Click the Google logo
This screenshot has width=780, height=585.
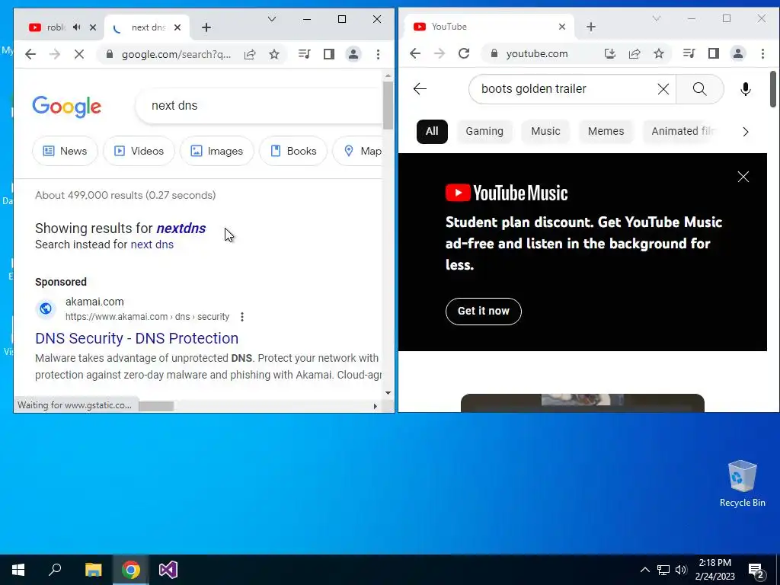point(67,107)
